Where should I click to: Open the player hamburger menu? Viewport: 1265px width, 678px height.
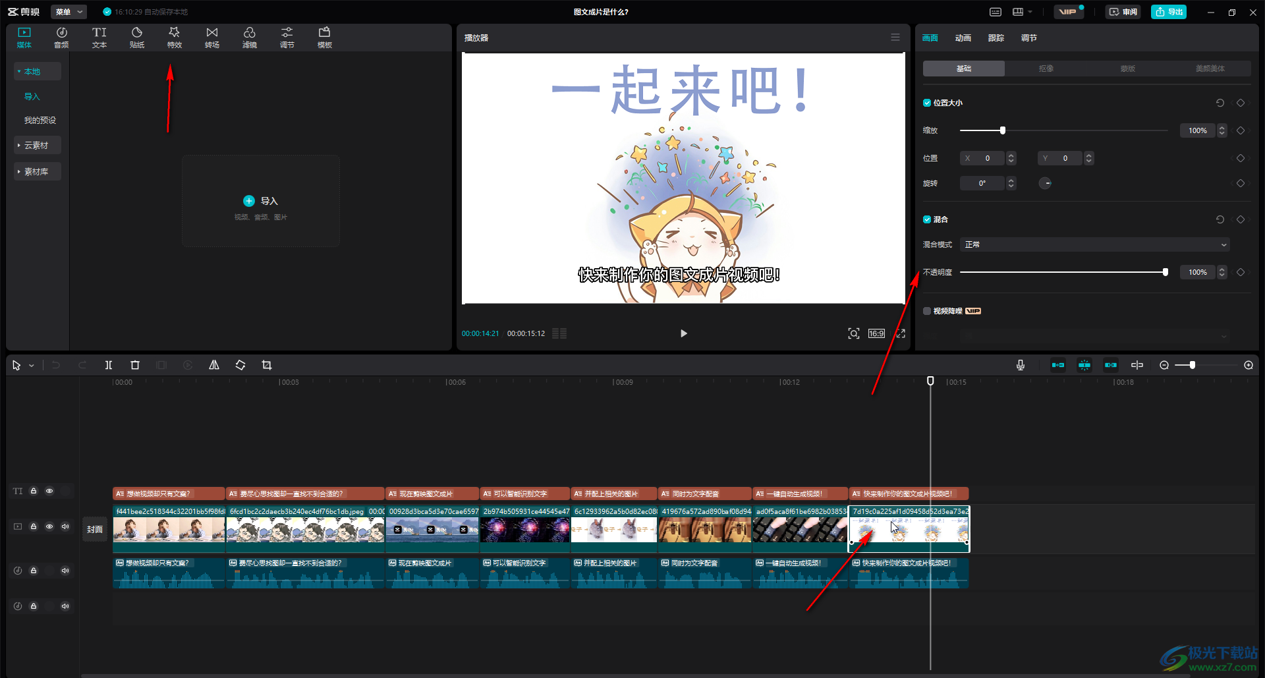895,38
